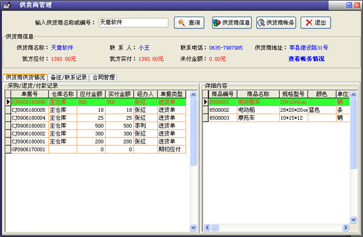
Task: Click the supplier name search input field
Action: [x=133, y=22]
